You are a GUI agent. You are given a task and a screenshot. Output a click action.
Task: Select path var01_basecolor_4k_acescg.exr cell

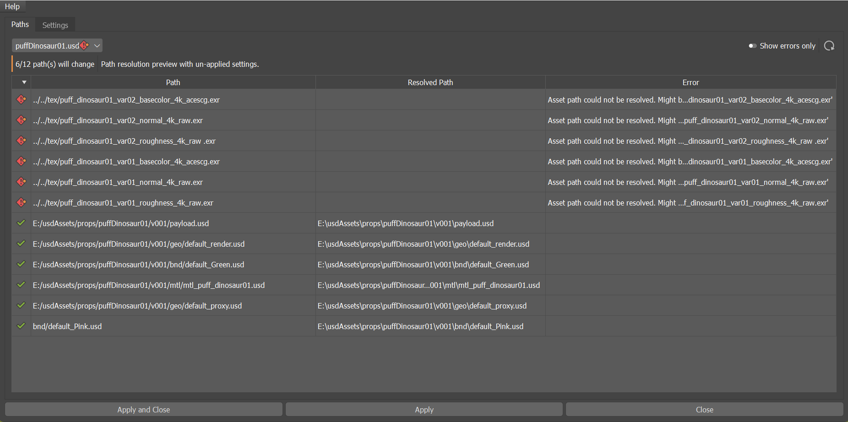coord(173,161)
